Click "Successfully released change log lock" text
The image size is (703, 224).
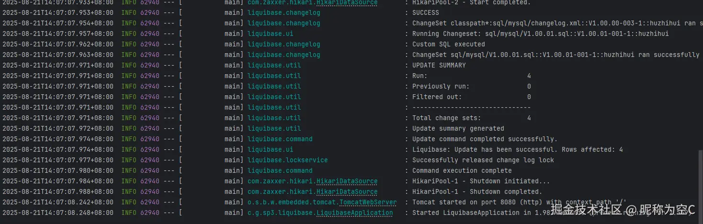[x=483, y=160]
